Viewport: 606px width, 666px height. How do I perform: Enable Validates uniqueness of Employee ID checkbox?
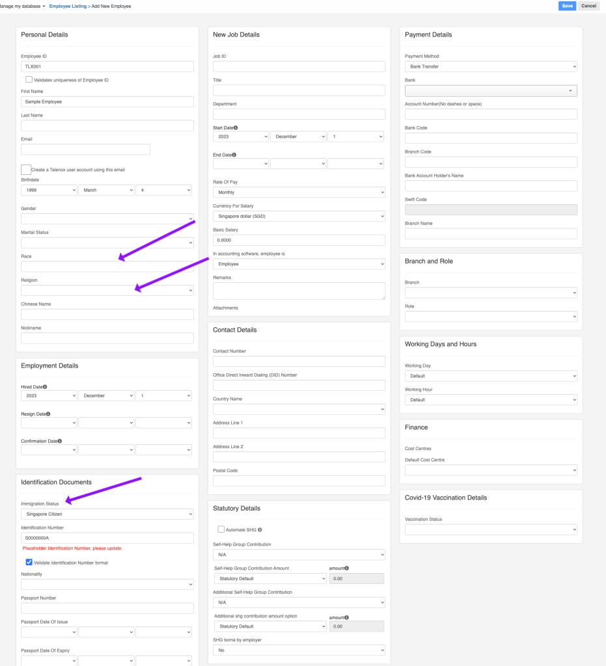(29, 80)
